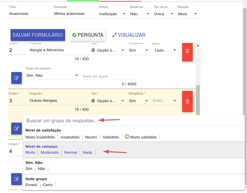
Task: Select Sim, Não group in list
Action: coord(134,166)
